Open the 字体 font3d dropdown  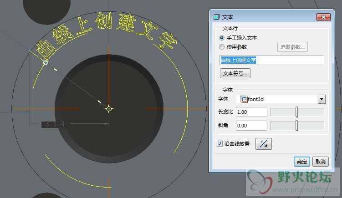pos(322,99)
